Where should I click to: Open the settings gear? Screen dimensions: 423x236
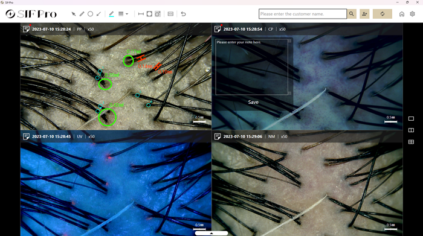tap(412, 14)
